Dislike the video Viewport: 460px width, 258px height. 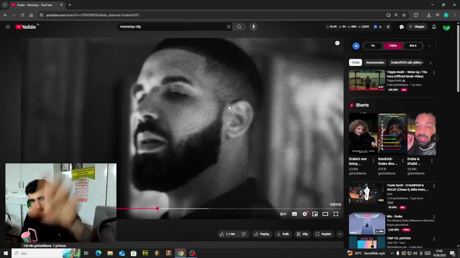[243, 234]
